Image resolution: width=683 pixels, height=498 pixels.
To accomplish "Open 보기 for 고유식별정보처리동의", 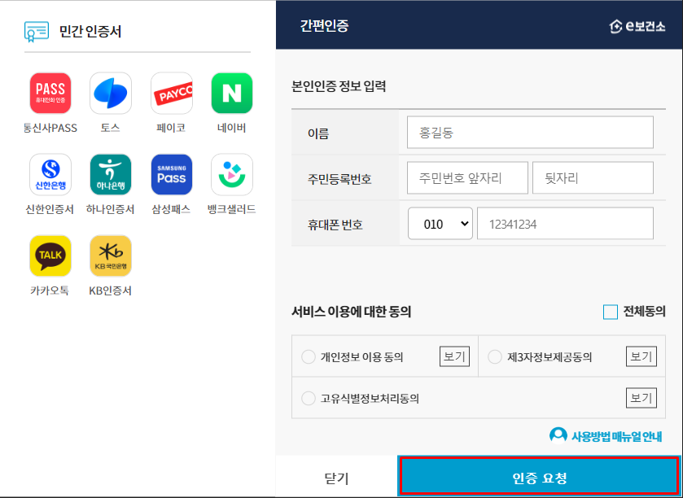I will (641, 398).
